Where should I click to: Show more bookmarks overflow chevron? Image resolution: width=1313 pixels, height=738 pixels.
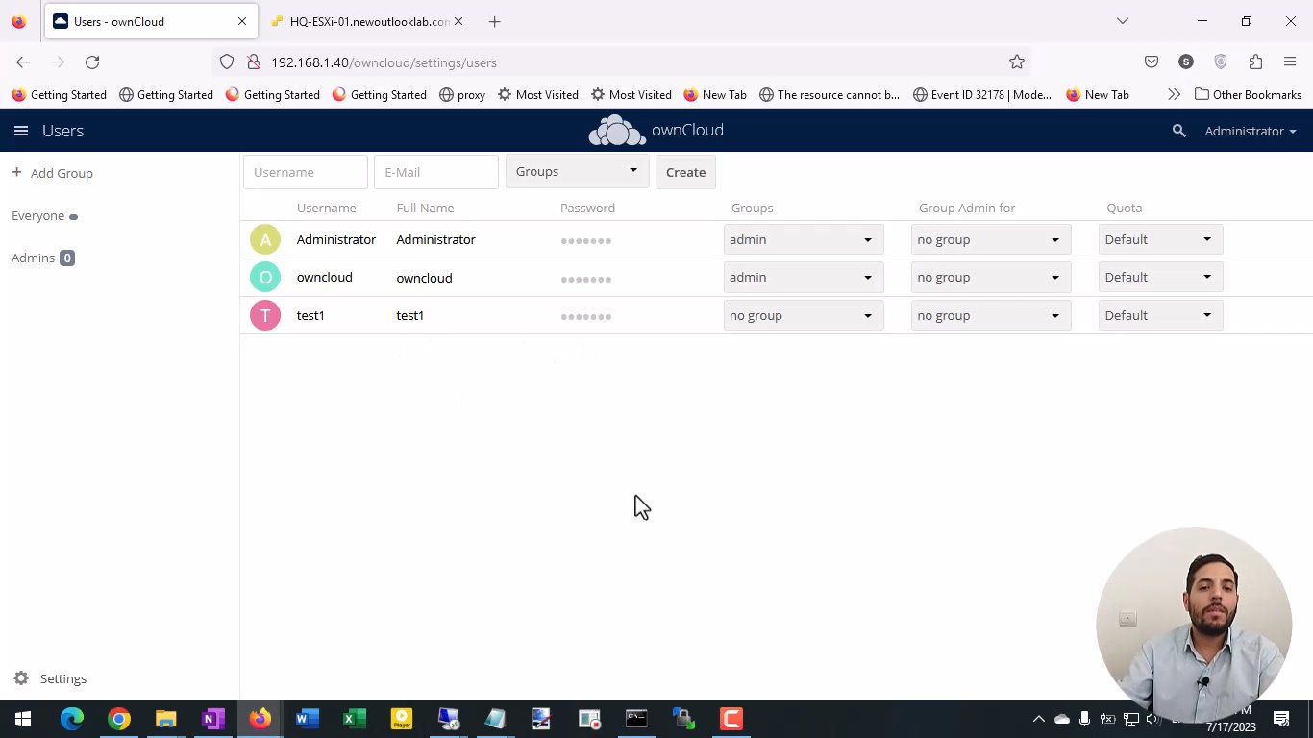tap(1174, 94)
